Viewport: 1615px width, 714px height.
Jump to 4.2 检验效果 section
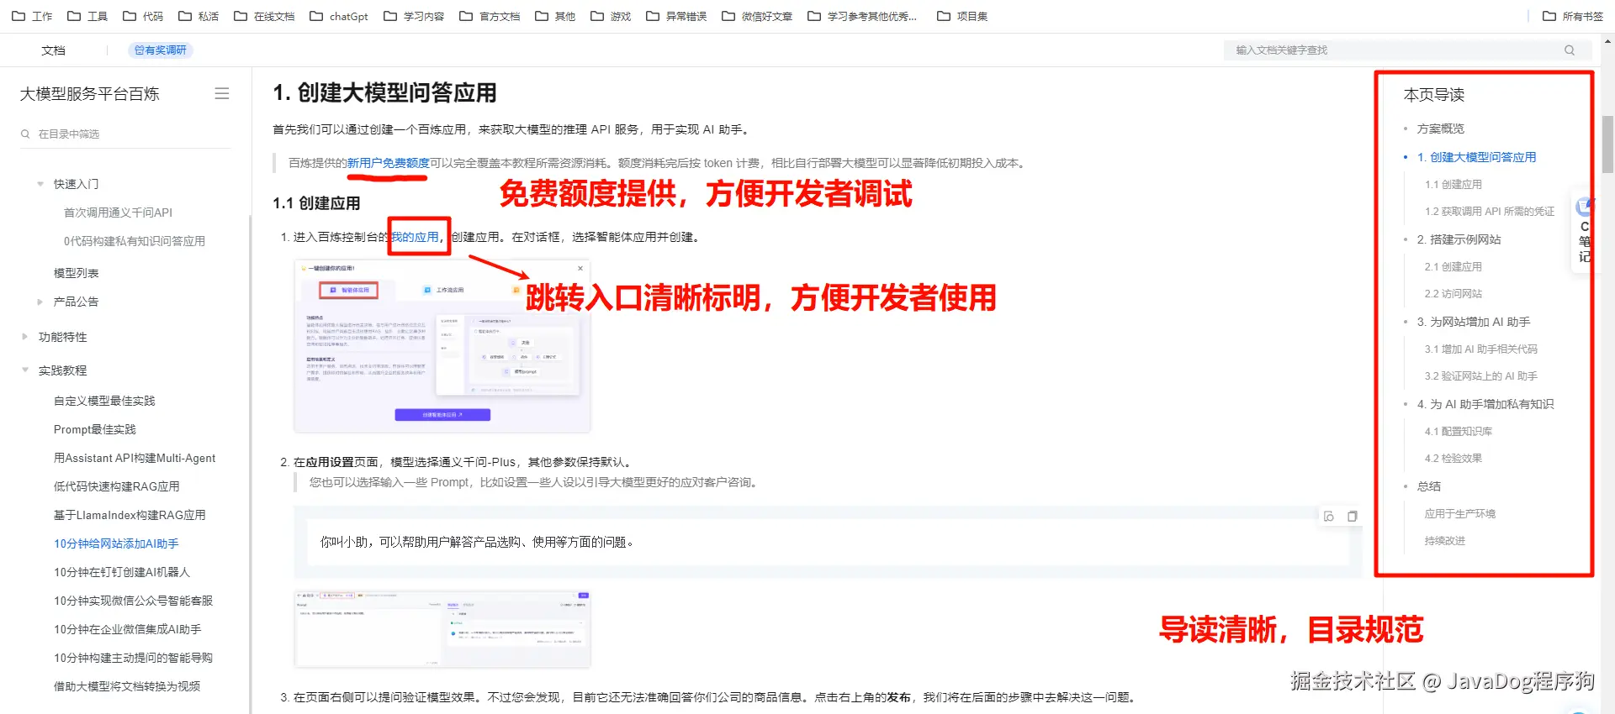point(1453,459)
